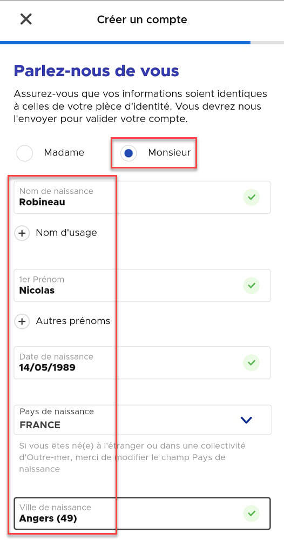The image size is (284, 540).
Task: Click the 1er Prénom field
Action: (x=142, y=286)
